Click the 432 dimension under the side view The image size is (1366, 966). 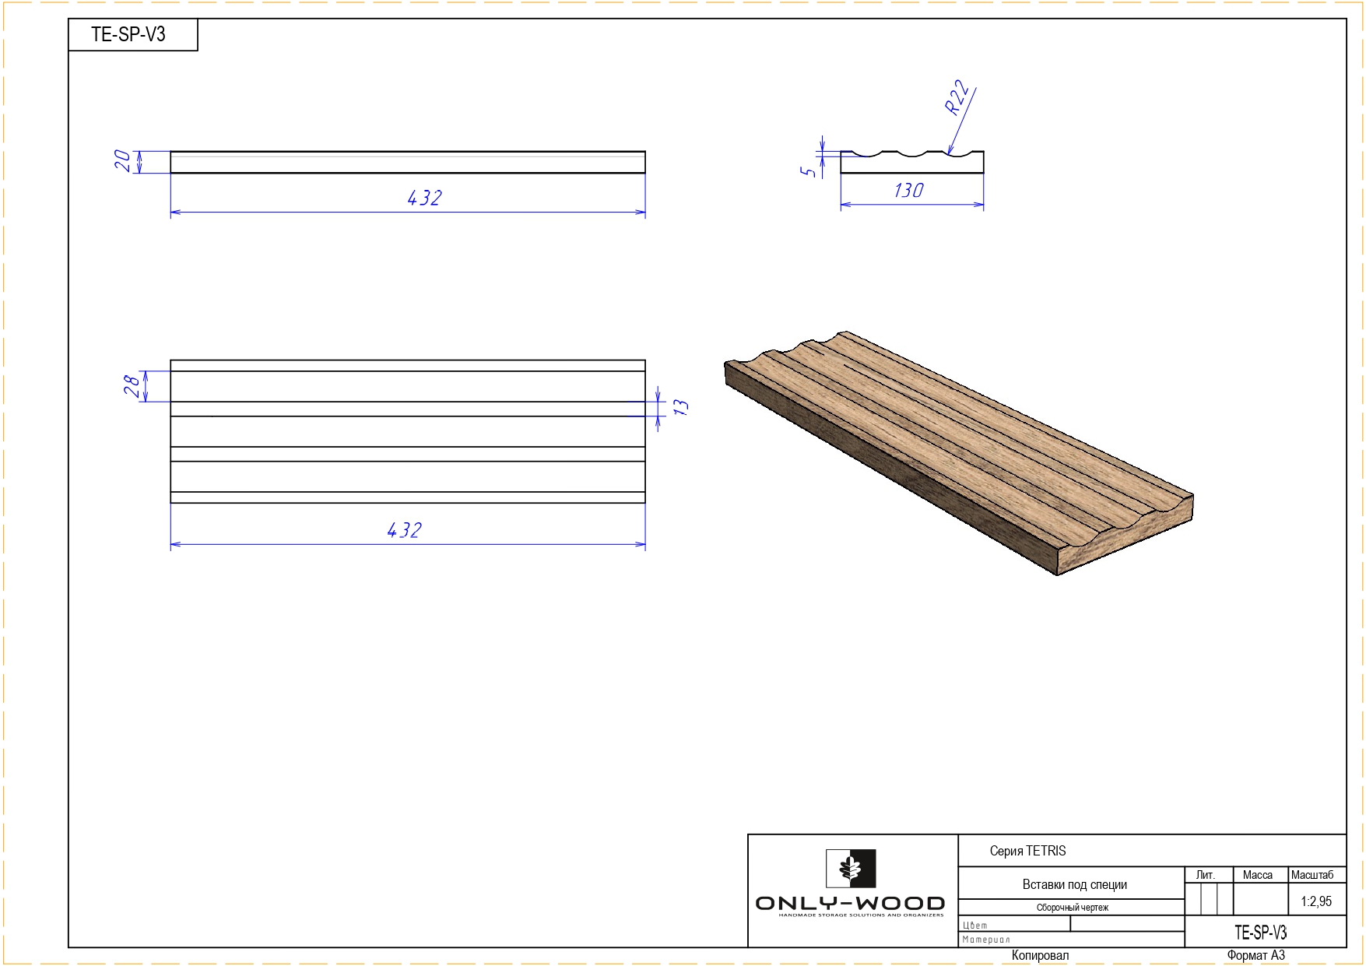click(424, 198)
